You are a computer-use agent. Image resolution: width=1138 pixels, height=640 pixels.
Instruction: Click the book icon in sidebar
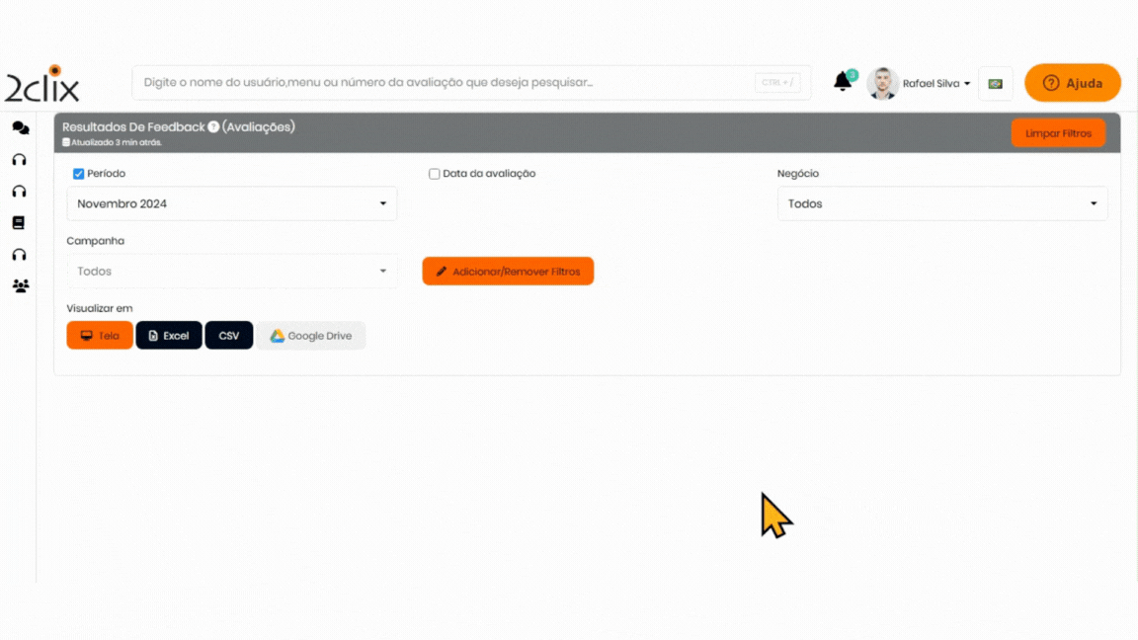pos(19,223)
